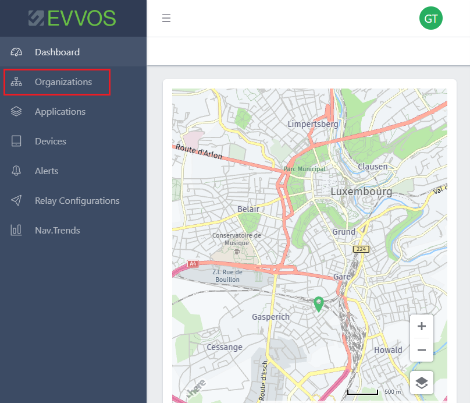Click the Dashboard gauge icon
The image size is (470, 403).
pos(16,52)
